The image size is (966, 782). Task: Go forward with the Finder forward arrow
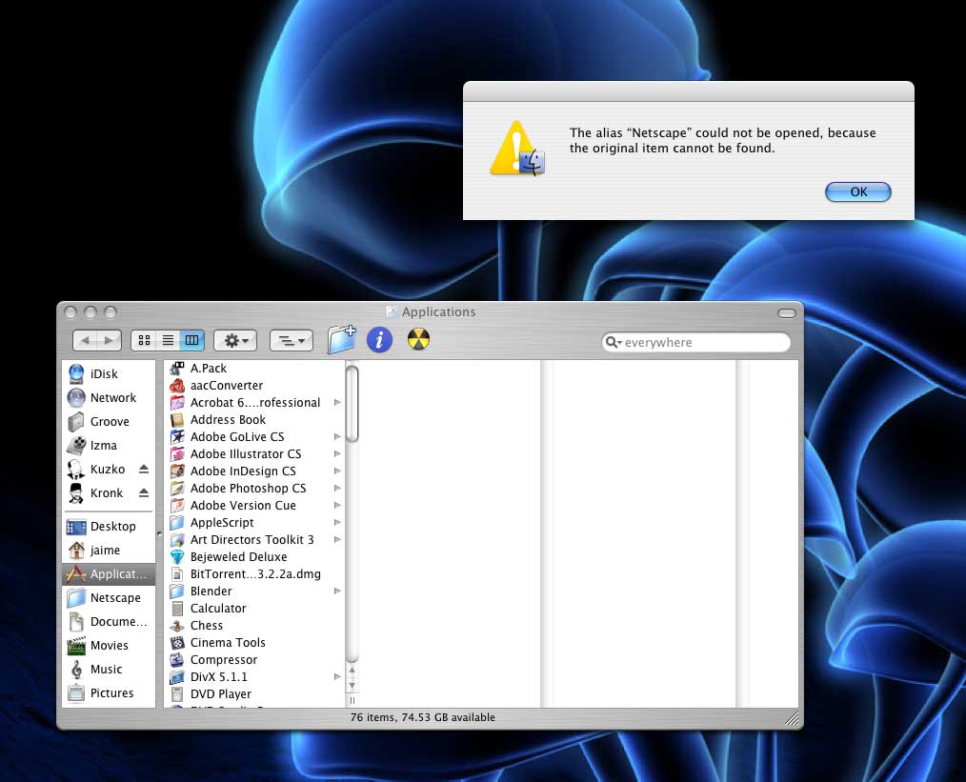pyautogui.click(x=109, y=340)
